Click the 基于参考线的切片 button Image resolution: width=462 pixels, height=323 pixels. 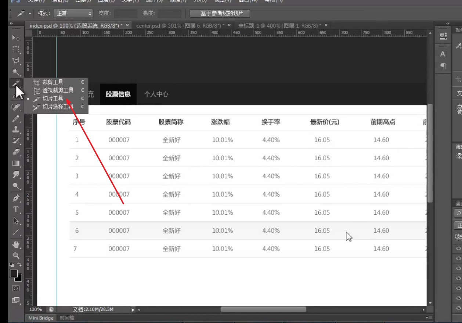[220, 14]
